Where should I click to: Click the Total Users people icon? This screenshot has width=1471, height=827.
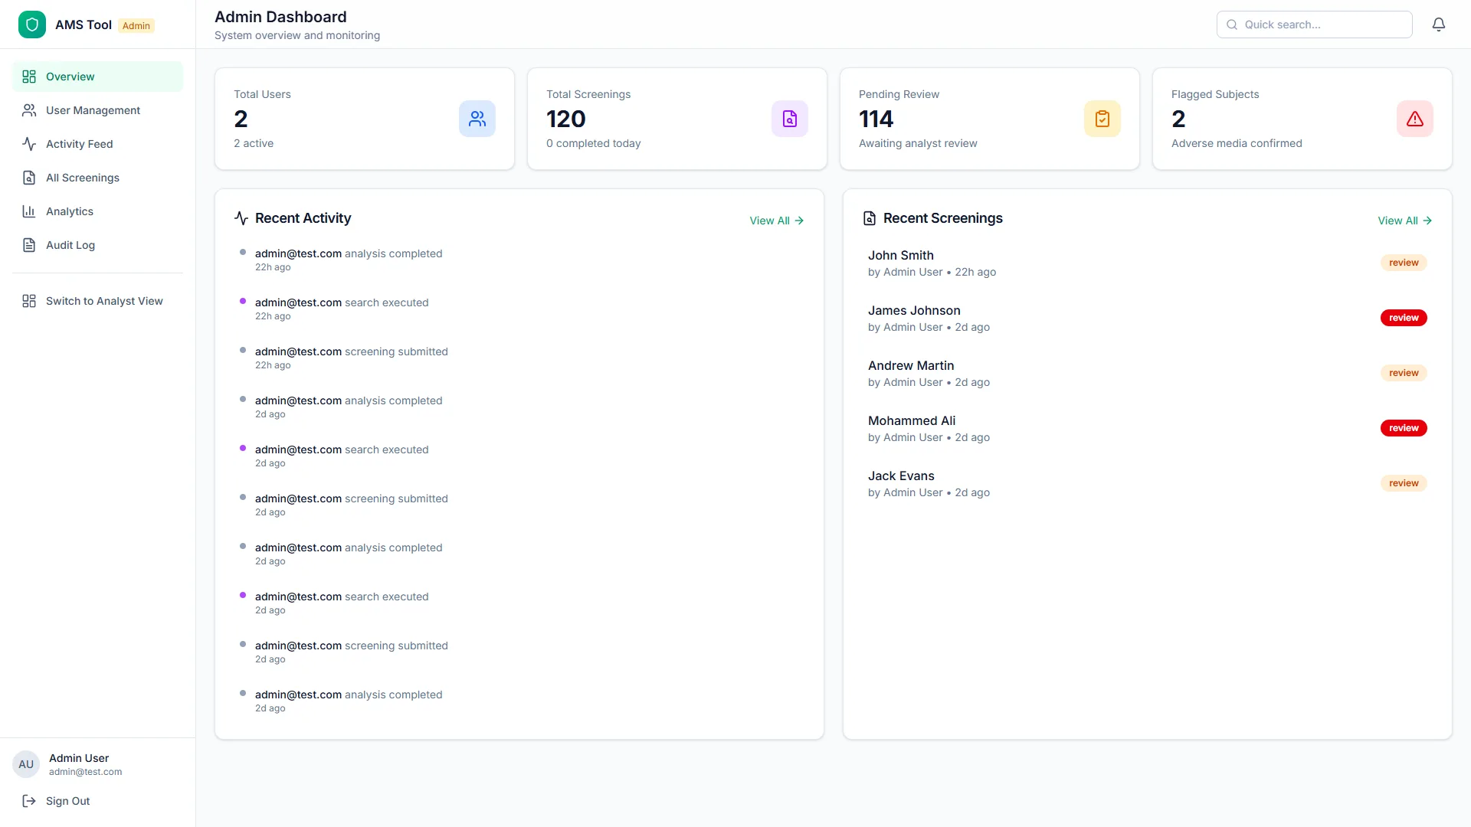click(x=477, y=119)
